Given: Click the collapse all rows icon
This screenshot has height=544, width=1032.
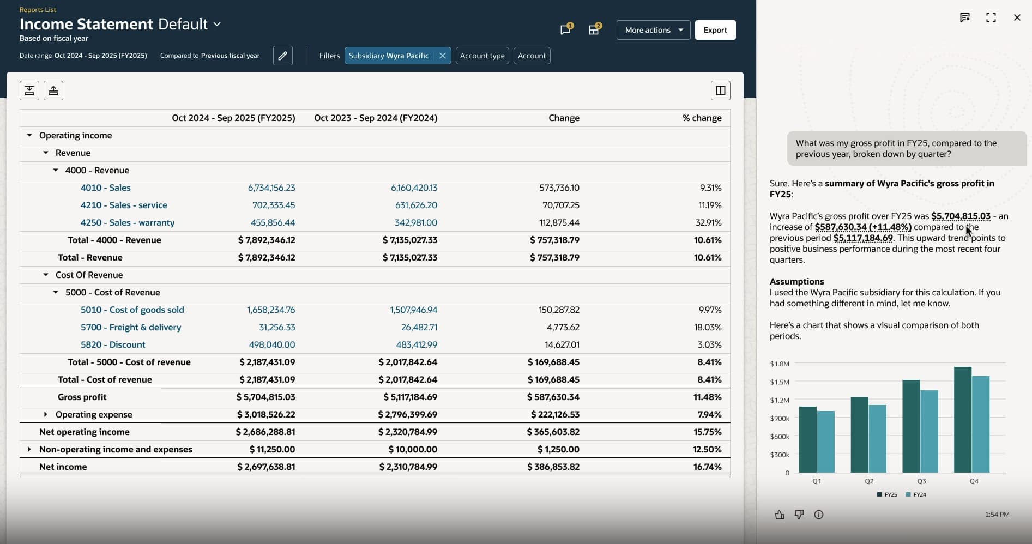Looking at the screenshot, I should coord(53,90).
